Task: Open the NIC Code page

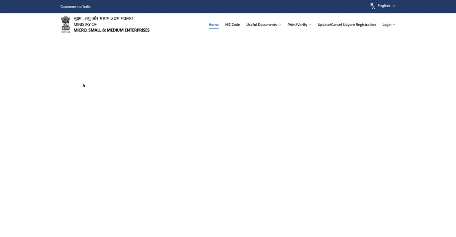Action: 232,25
